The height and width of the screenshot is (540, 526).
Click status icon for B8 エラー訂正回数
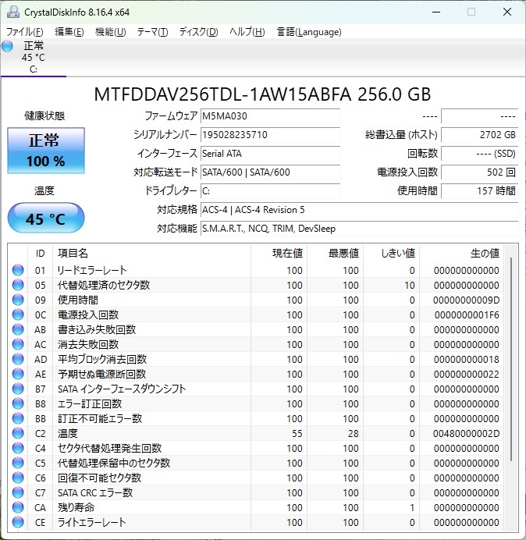coord(18,403)
